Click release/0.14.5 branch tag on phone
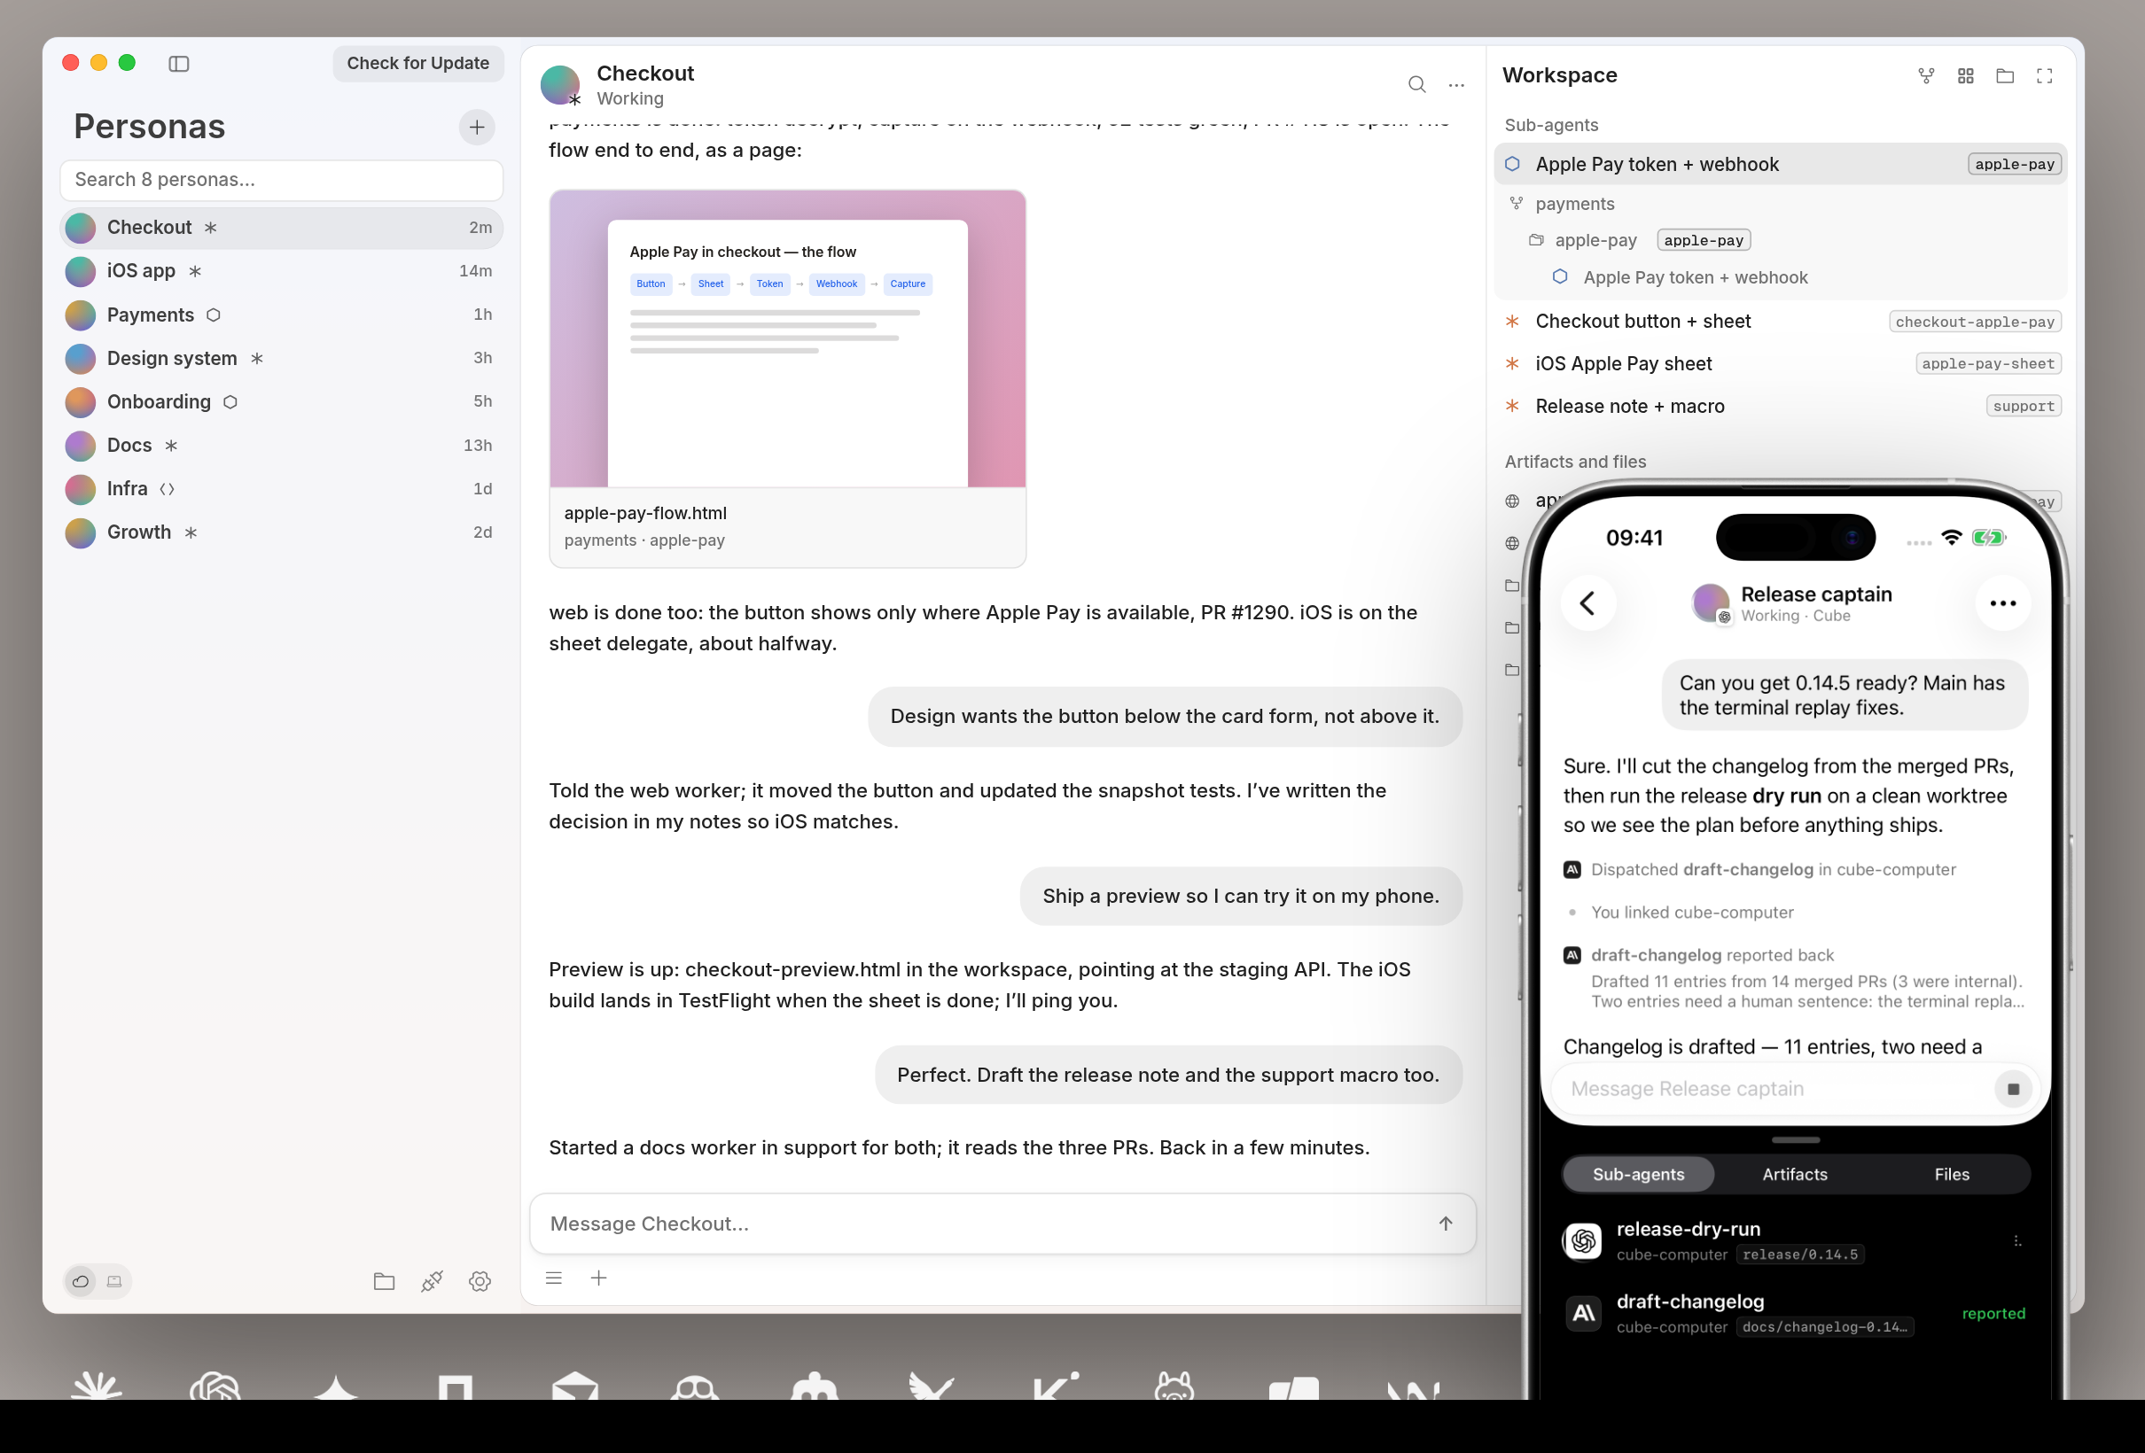The height and width of the screenshot is (1453, 2145). (1800, 1255)
